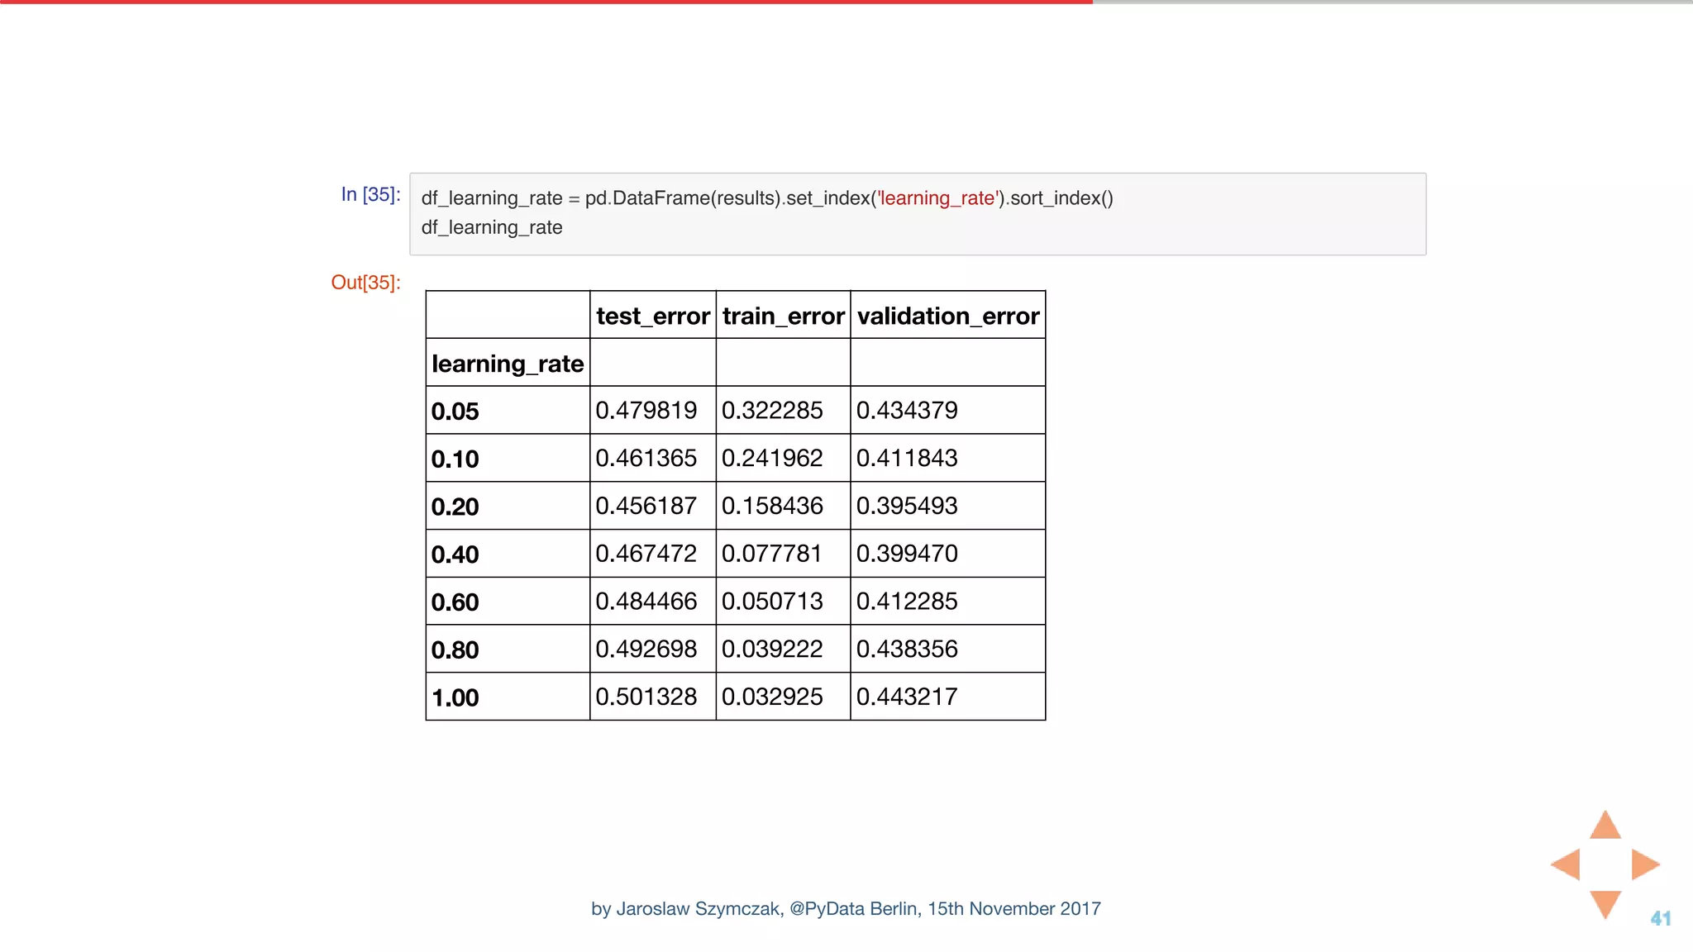Screen dimensions: 1693x952
Task: Click test error value 0.479819
Action: click(646, 410)
